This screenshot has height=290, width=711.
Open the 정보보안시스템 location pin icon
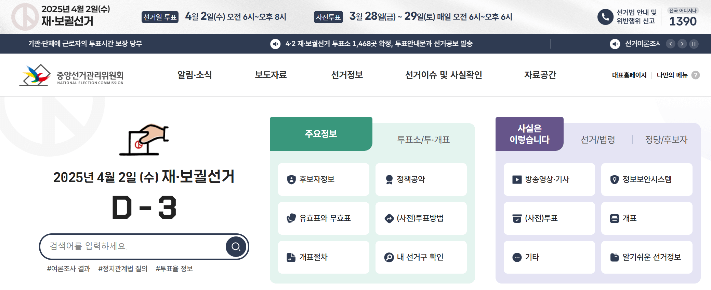614,179
